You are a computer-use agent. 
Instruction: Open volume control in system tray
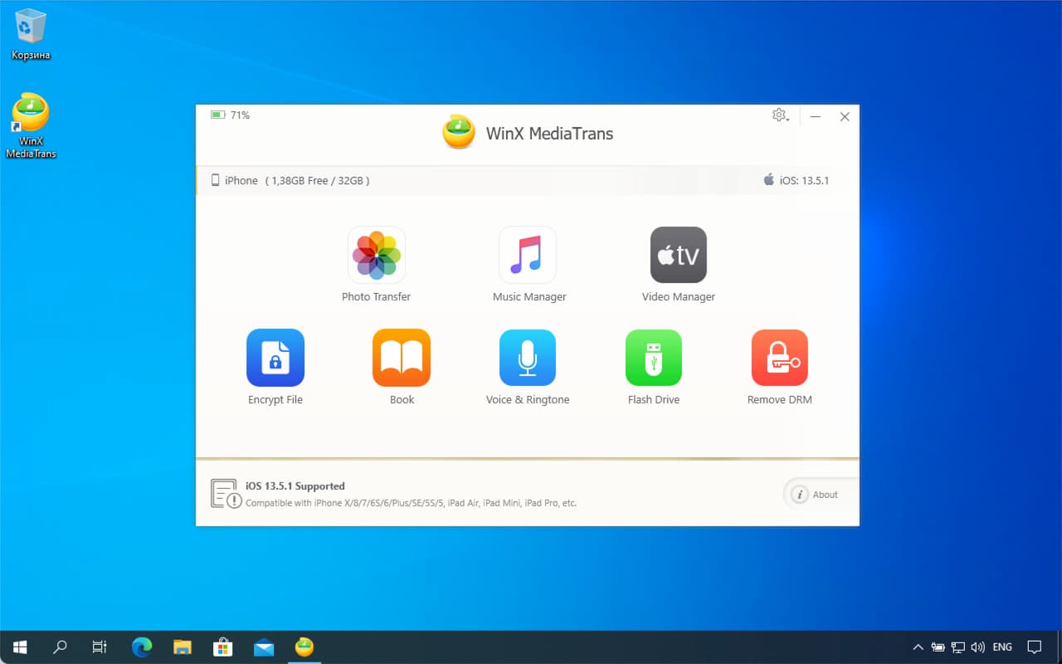[978, 647]
